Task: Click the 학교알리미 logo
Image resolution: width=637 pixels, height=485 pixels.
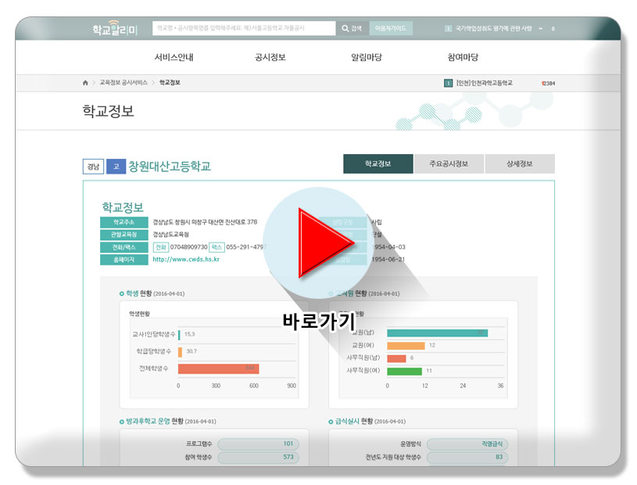Action: pyautogui.click(x=115, y=28)
